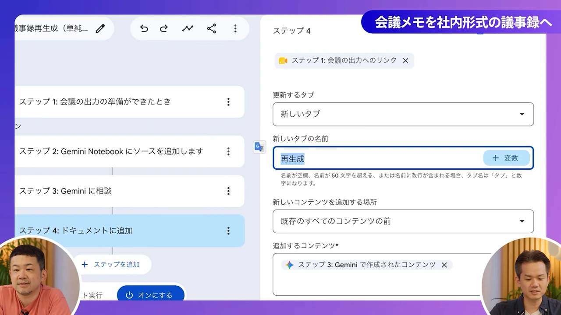Open options menu for ステップ 1
561x315 pixels.
coord(228,102)
